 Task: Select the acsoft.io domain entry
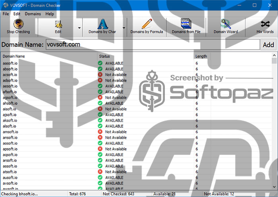point(10,75)
